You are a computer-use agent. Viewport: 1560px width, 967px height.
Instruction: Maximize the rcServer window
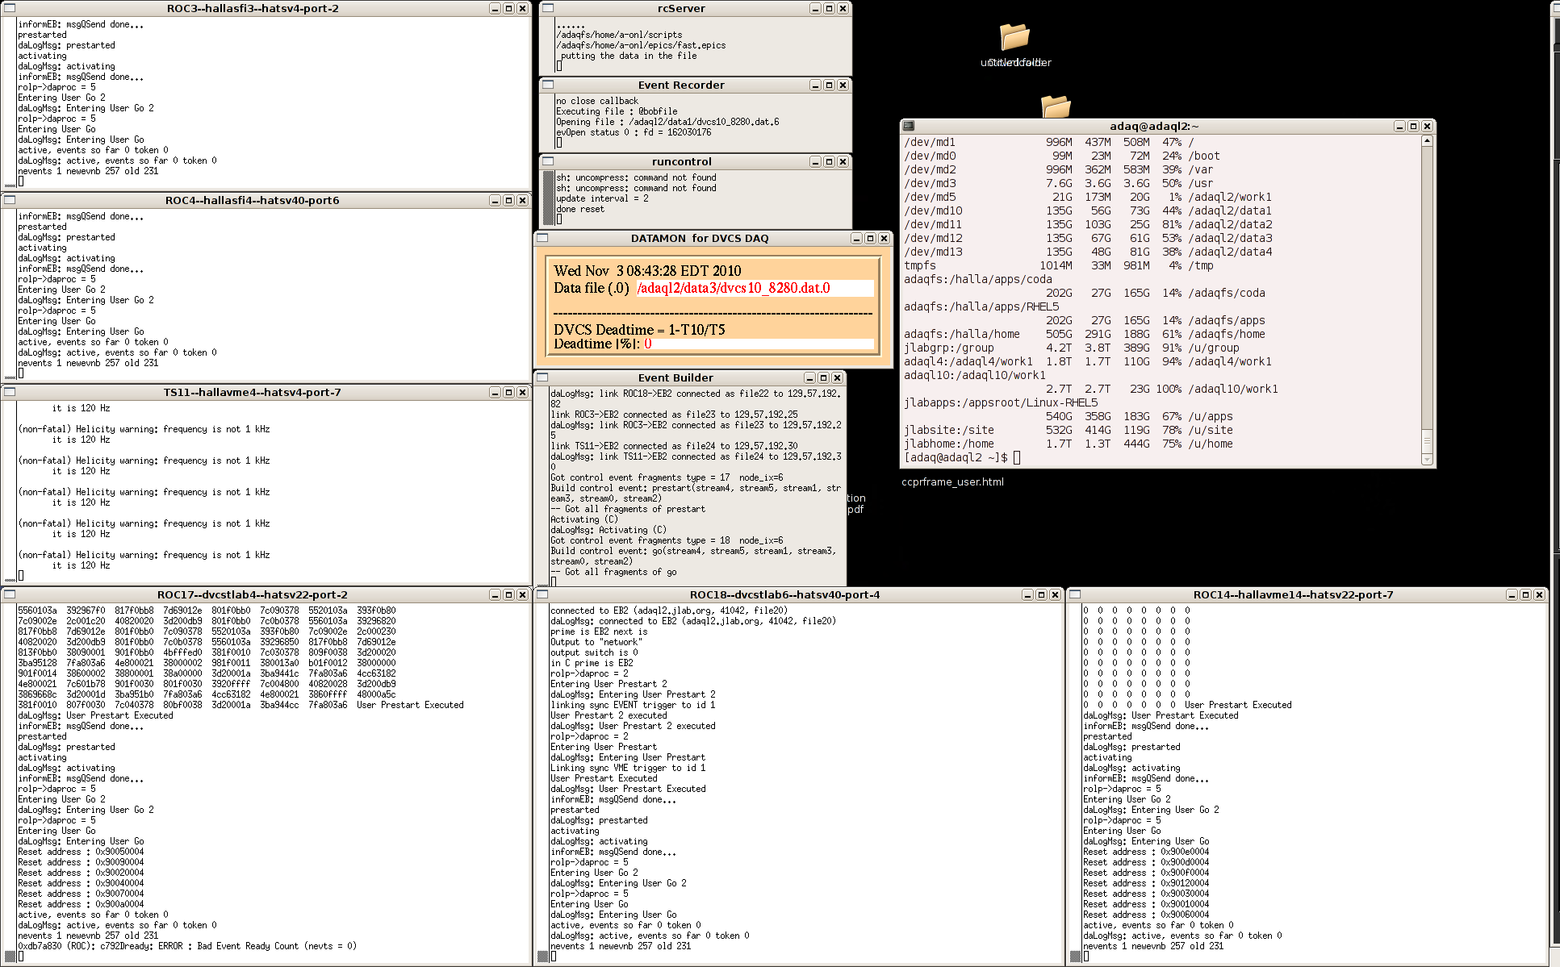tap(829, 8)
